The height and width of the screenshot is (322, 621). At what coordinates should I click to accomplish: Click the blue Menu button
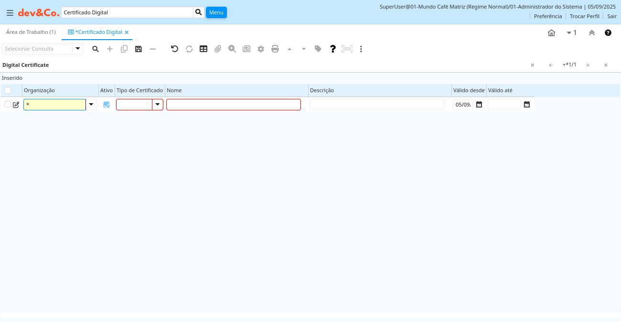(x=216, y=12)
